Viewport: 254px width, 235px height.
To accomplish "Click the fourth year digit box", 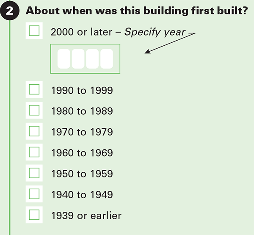I will 107,59.
